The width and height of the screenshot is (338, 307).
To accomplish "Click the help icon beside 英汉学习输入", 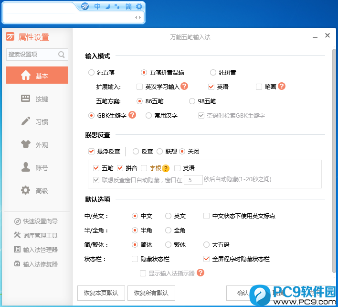I will click(184, 87).
